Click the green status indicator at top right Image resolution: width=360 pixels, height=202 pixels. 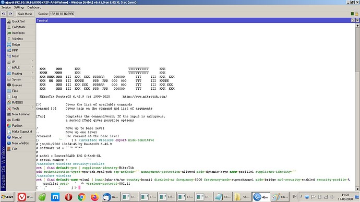[x=352, y=14]
